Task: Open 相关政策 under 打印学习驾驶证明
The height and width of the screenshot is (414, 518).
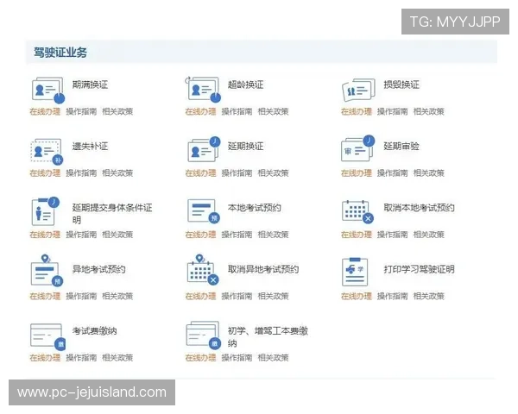Action: (429, 296)
